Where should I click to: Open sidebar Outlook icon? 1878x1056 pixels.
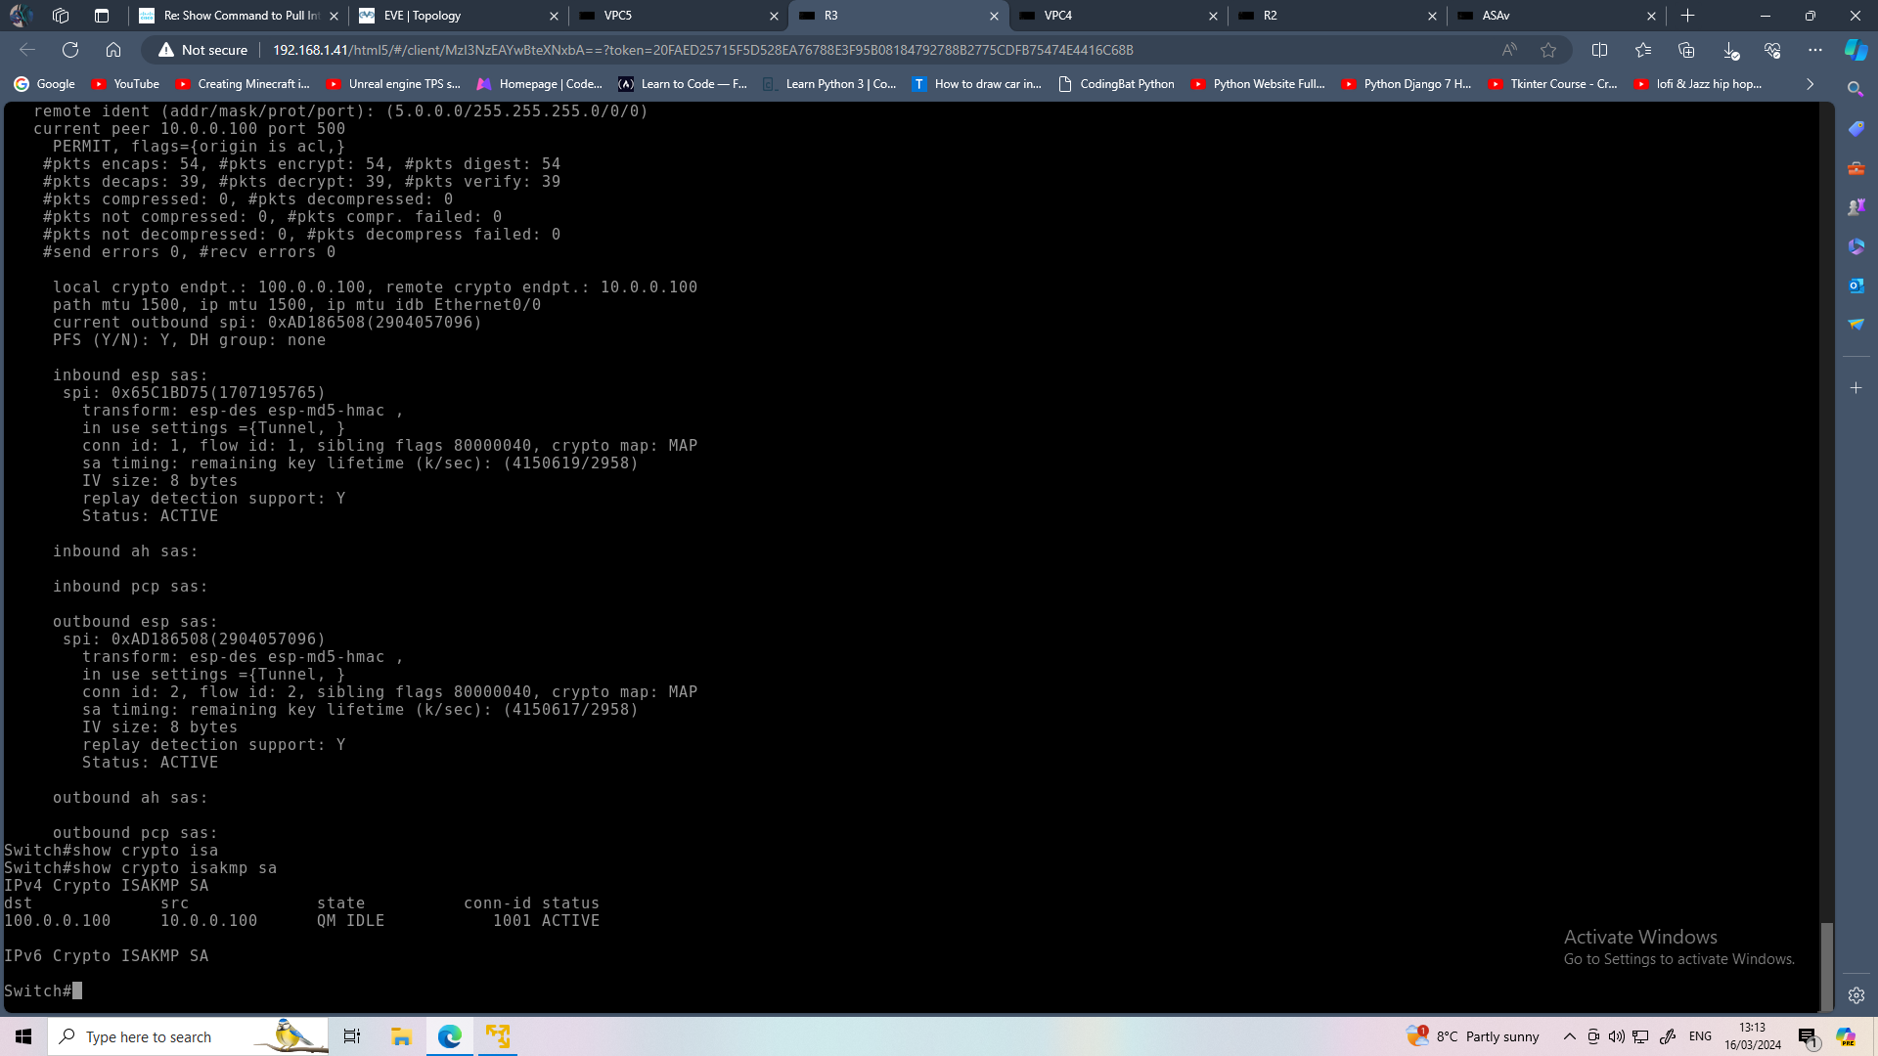[1856, 286]
